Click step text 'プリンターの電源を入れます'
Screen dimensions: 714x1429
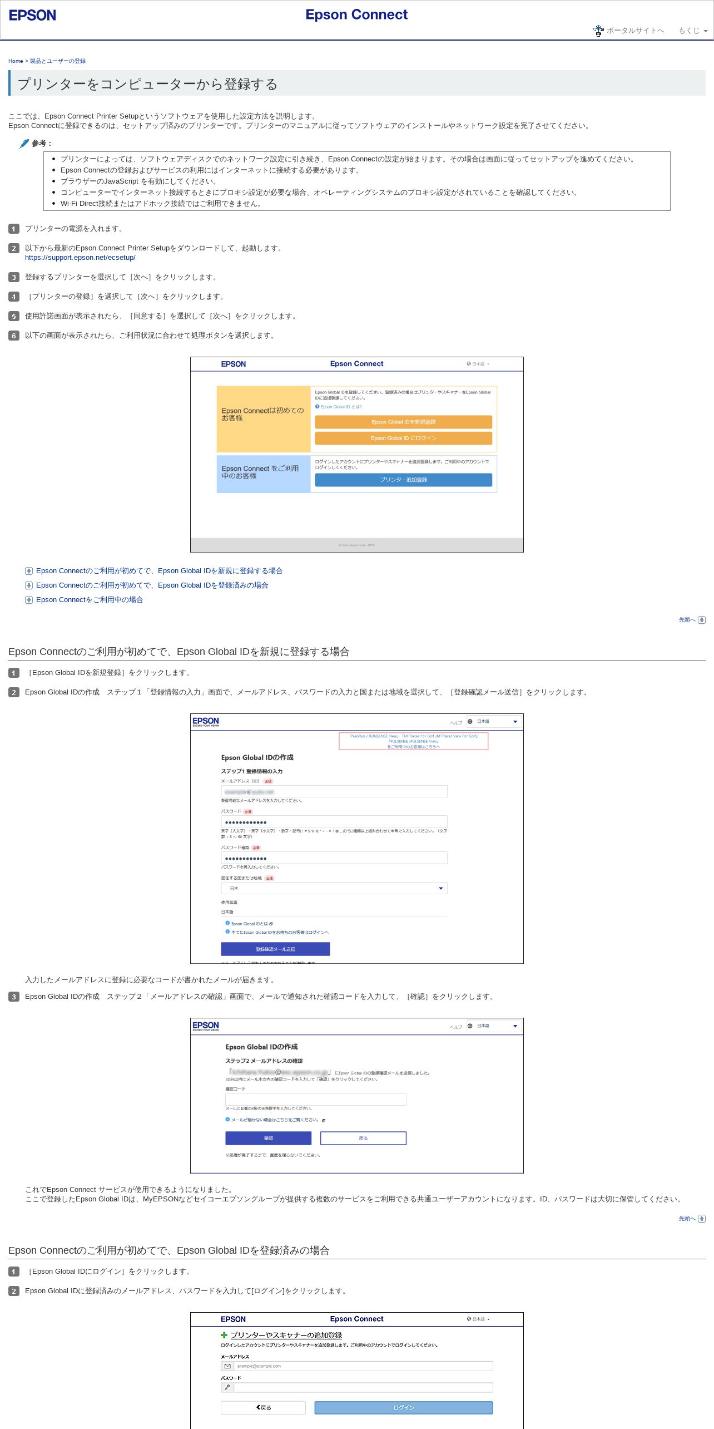click(75, 229)
